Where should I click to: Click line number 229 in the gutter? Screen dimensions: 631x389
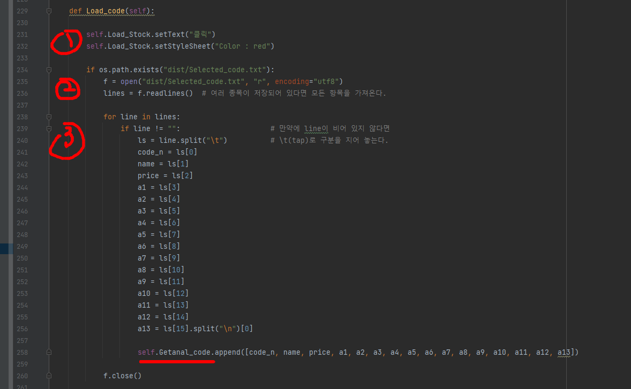point(22,11)
